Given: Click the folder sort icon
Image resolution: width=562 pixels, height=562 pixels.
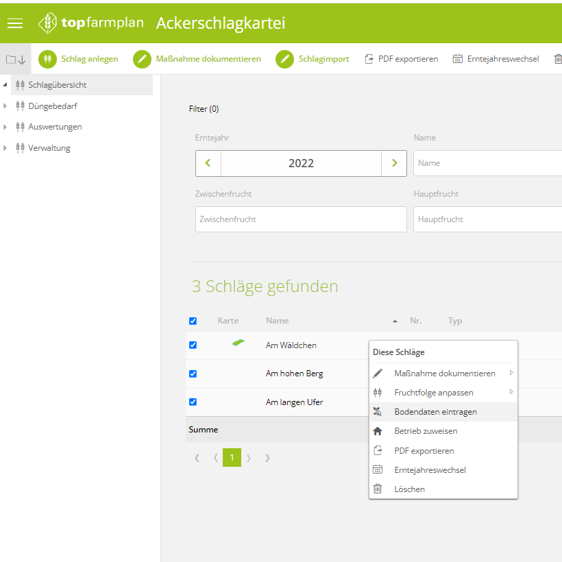Looking at the screenshot, I should [x=16, y=60].
